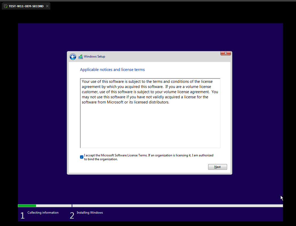Click inside the license terms text box
The image size is (296, 226).
[150, 113]
